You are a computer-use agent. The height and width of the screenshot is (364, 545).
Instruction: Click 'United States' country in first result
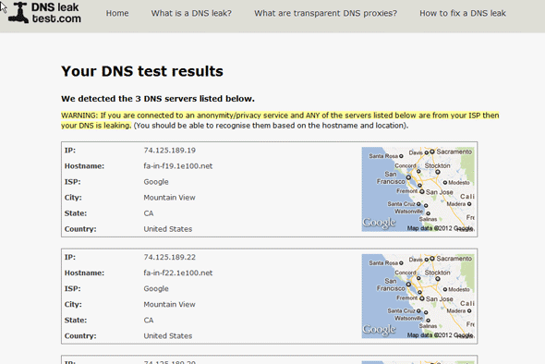(168, 229)
